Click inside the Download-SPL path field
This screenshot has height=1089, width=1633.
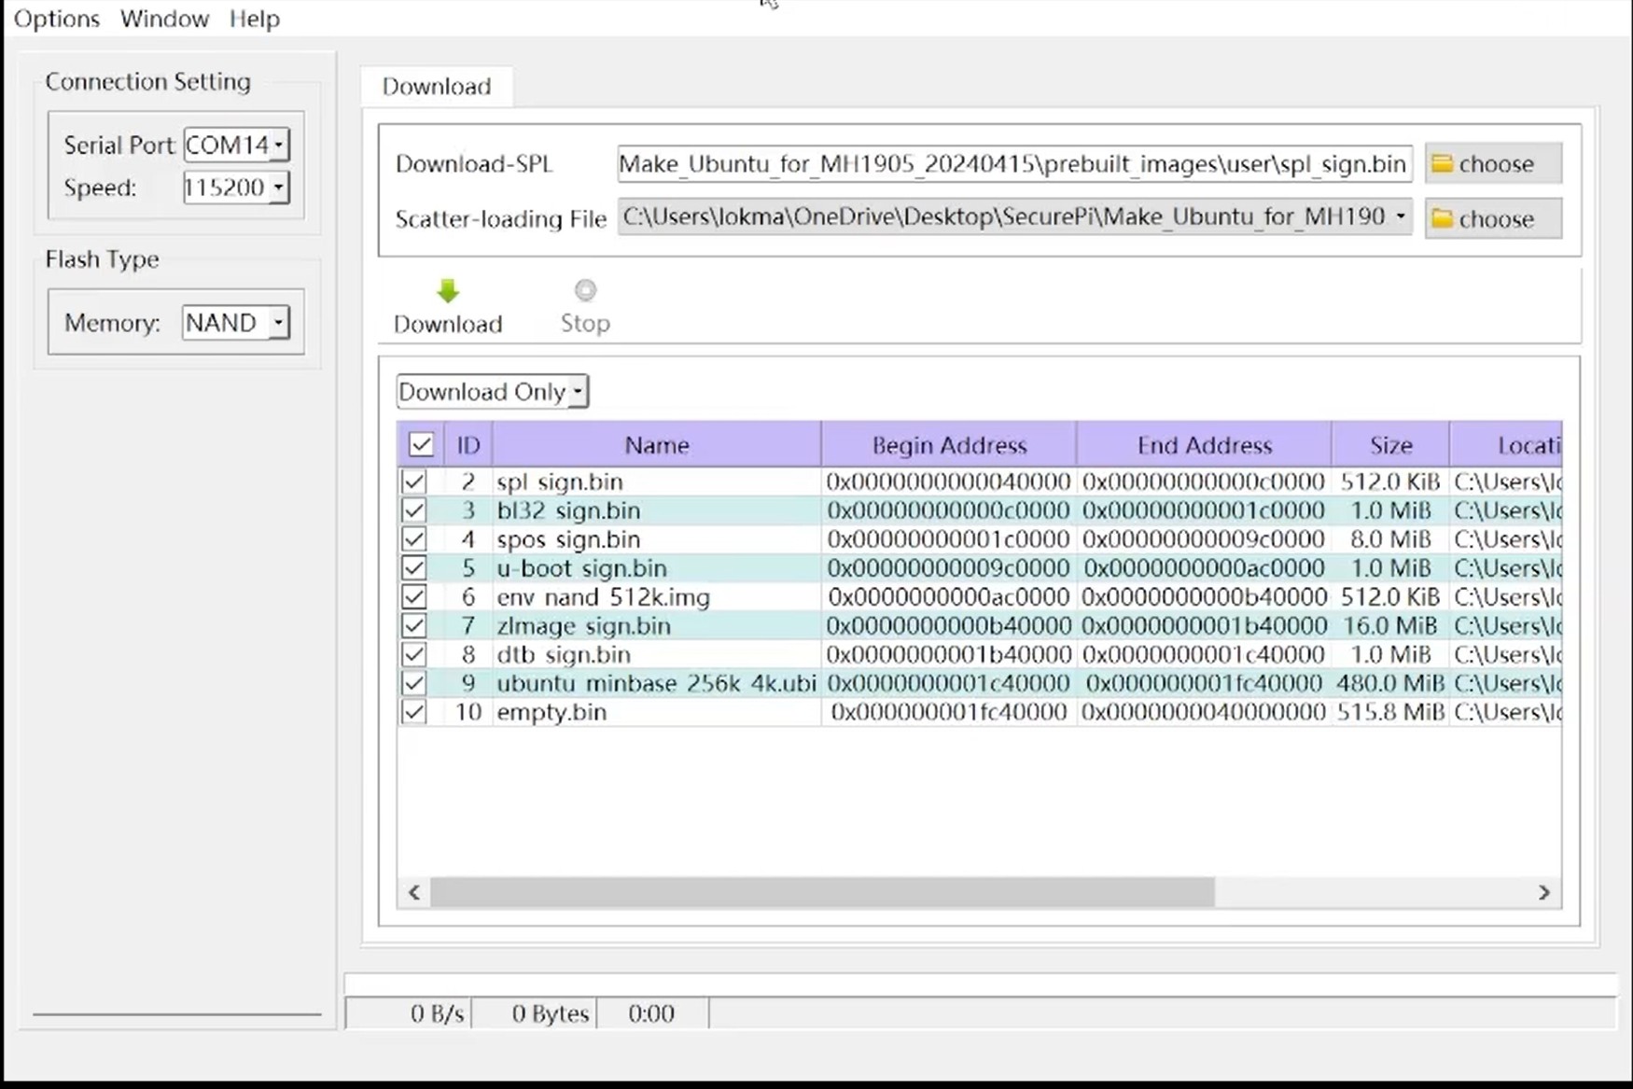(x=1012, y=163)
